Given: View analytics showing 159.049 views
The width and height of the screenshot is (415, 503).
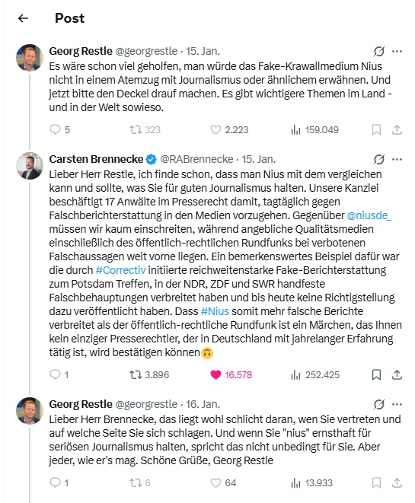Looking at the screenshot, I should [x=314, y=129].
